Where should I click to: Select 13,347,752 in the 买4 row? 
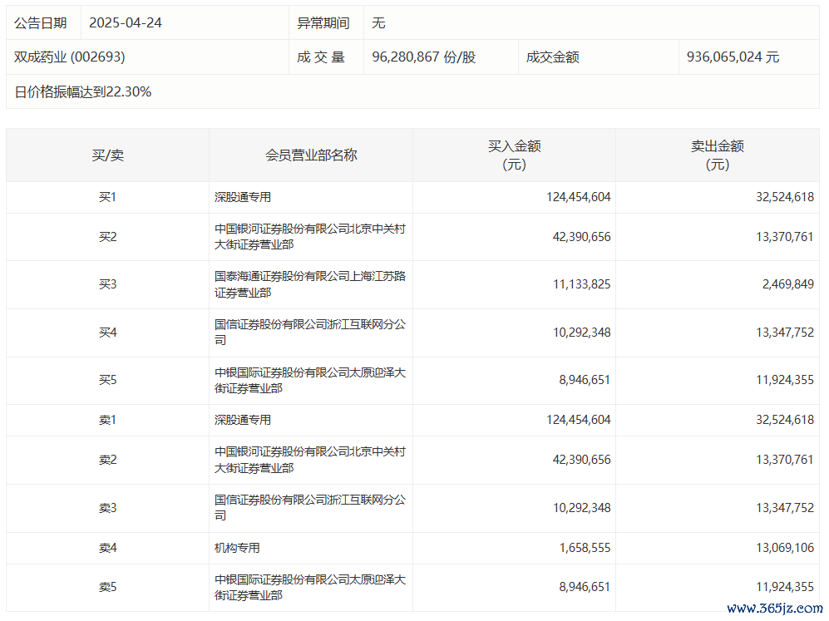(785, 333)
